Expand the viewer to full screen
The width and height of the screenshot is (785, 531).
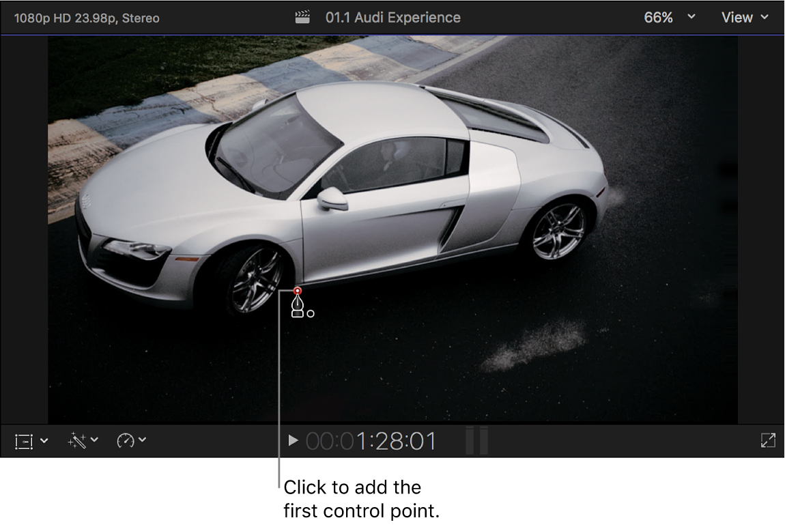click(x=767, y=440)
